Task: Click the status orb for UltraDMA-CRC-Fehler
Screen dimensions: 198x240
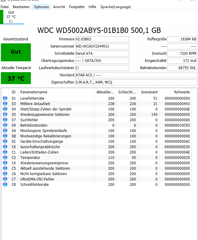Action: 5,179
